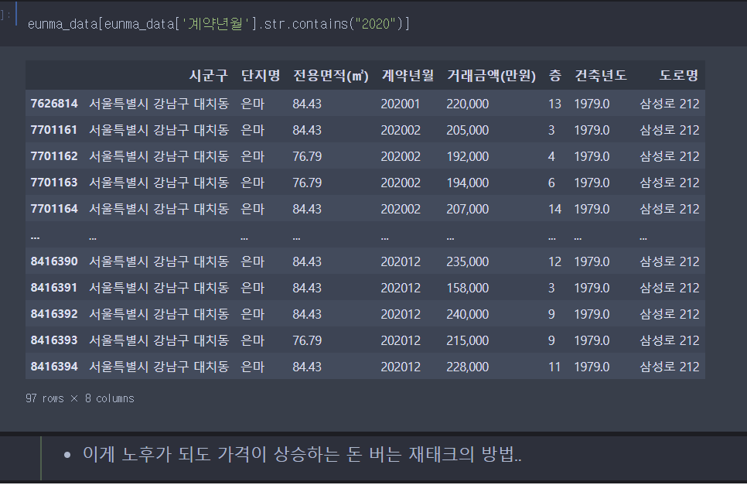Click price 240,000 in row 8416392
The height and width of the screenshot is (485, 747).
coord(467,314)
